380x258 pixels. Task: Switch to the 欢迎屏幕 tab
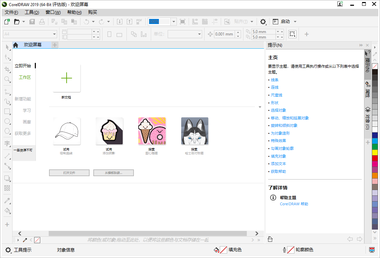click(x=33, y=45)
